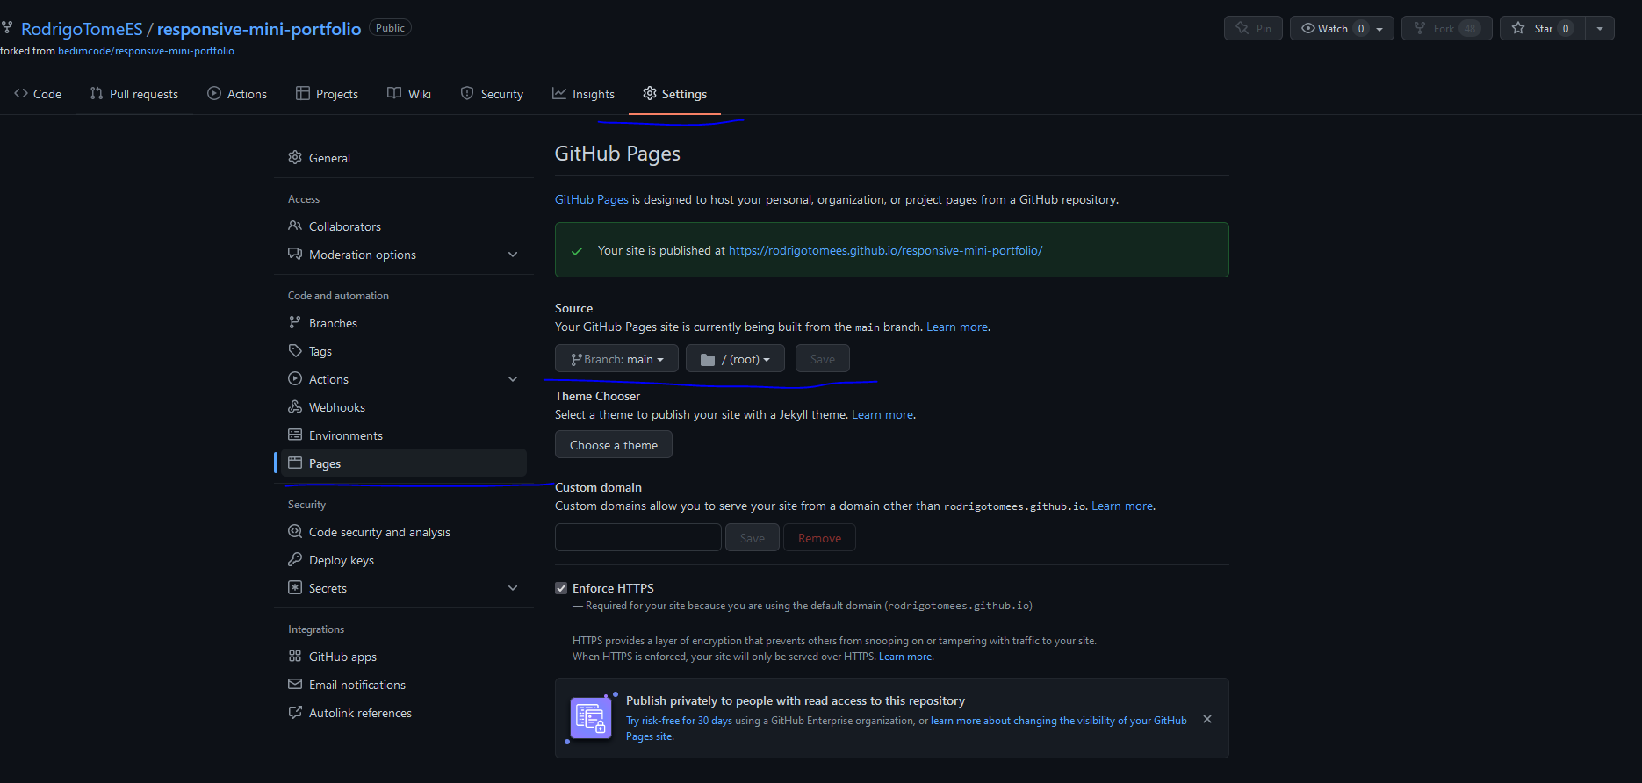The width and height of the screenshot is (1642, 783).
Task: Open the Pull requests tab
Action: point(133,94)
